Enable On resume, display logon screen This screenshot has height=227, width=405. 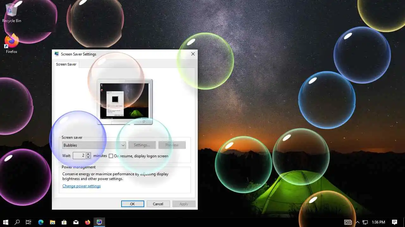[111, 156]
